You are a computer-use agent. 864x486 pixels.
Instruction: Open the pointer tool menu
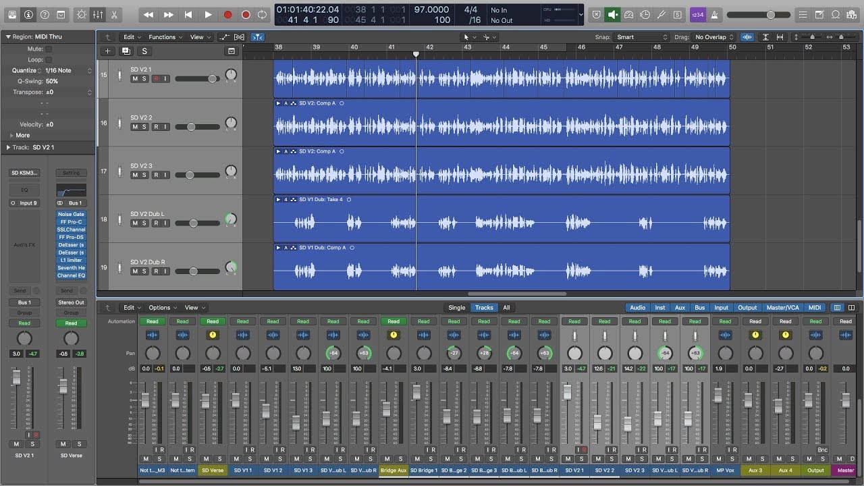coord(468,37)
